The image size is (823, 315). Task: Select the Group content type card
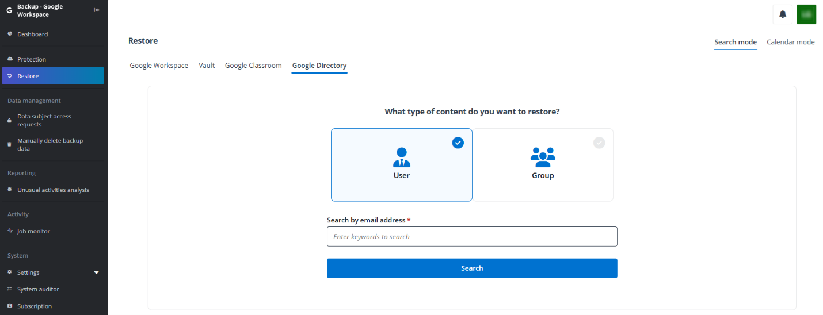point(542,164)
